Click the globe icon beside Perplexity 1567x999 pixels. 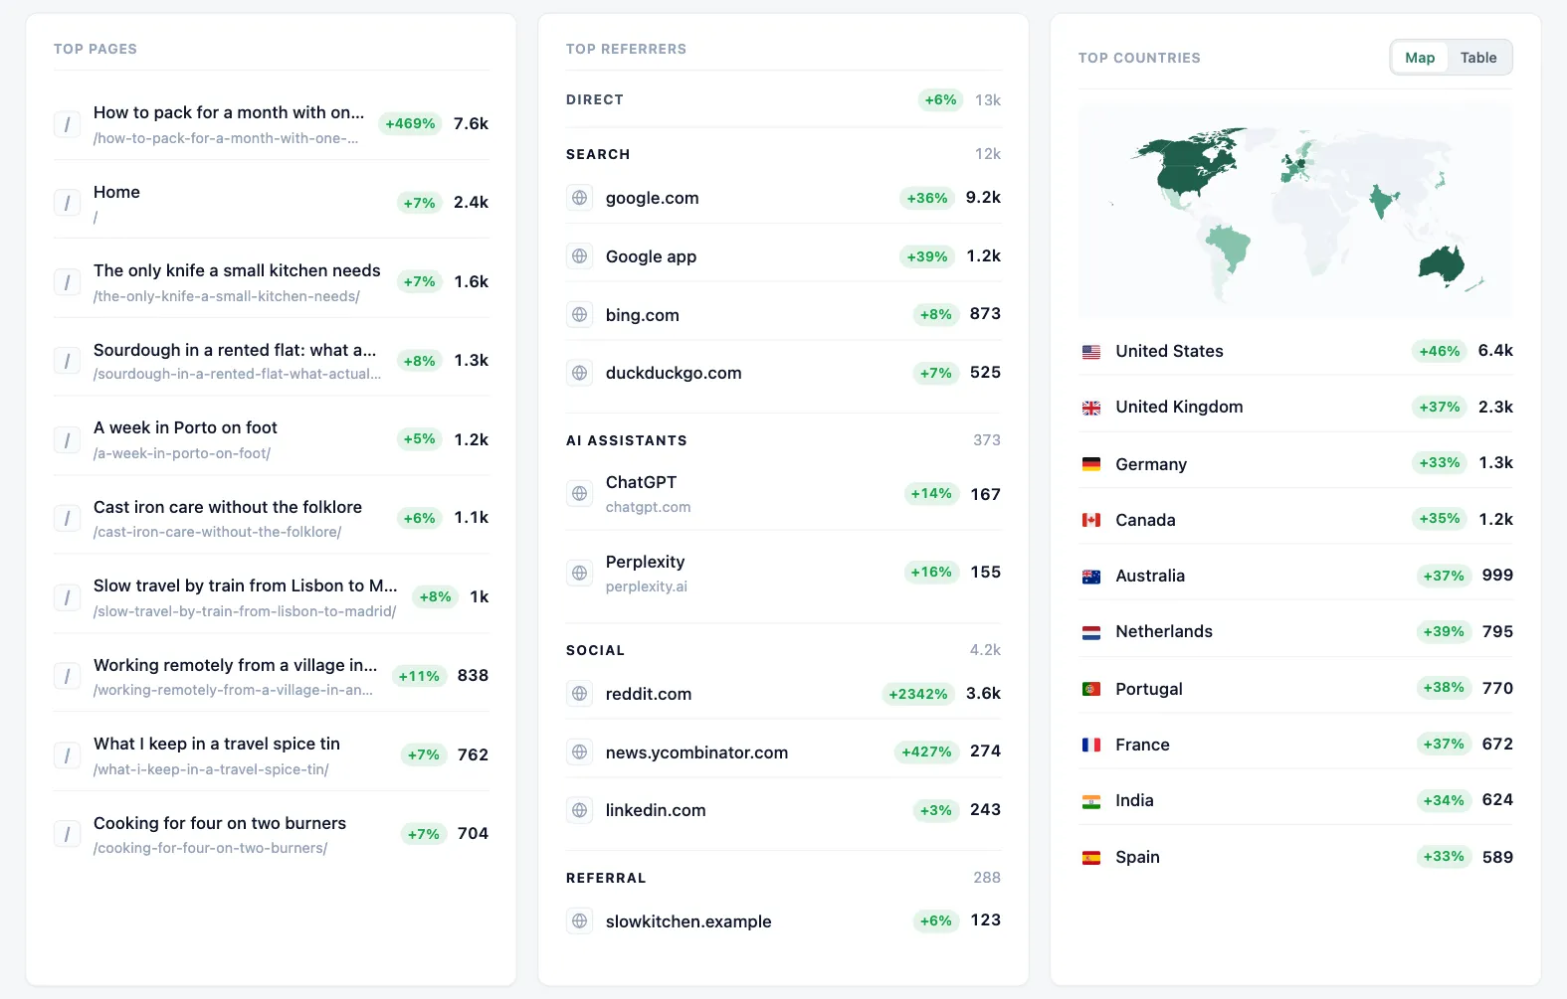click(580, 573)
